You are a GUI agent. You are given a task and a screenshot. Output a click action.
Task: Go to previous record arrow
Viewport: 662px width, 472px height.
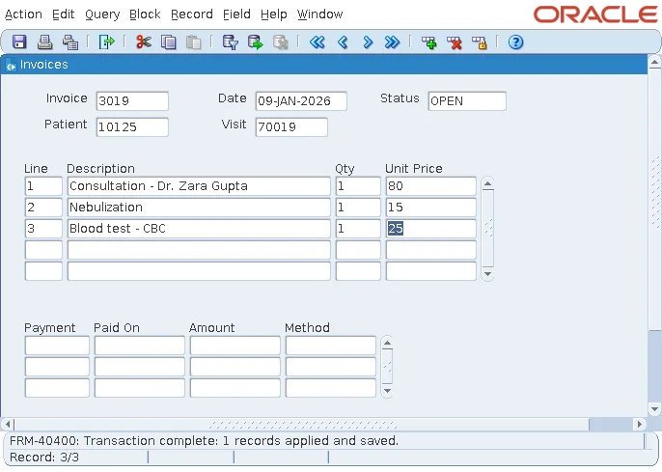(343, 42)
